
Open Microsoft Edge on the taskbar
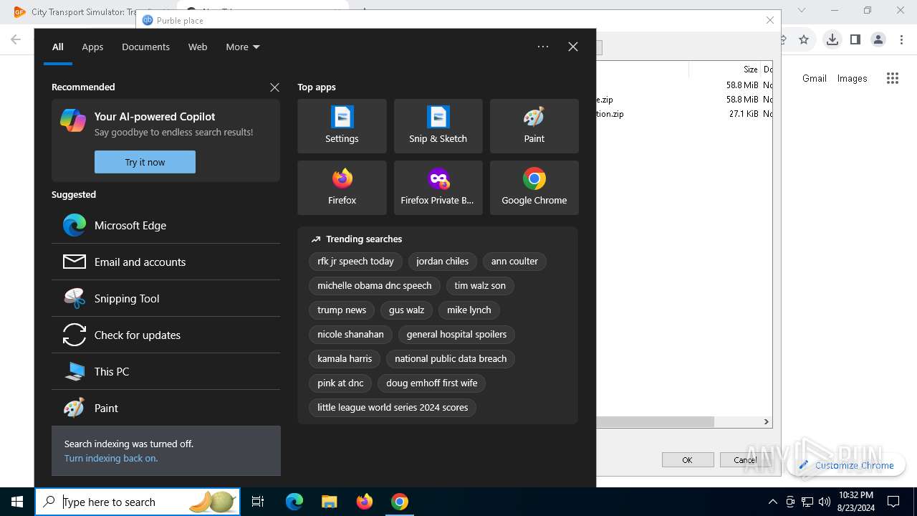click(294, 502)
